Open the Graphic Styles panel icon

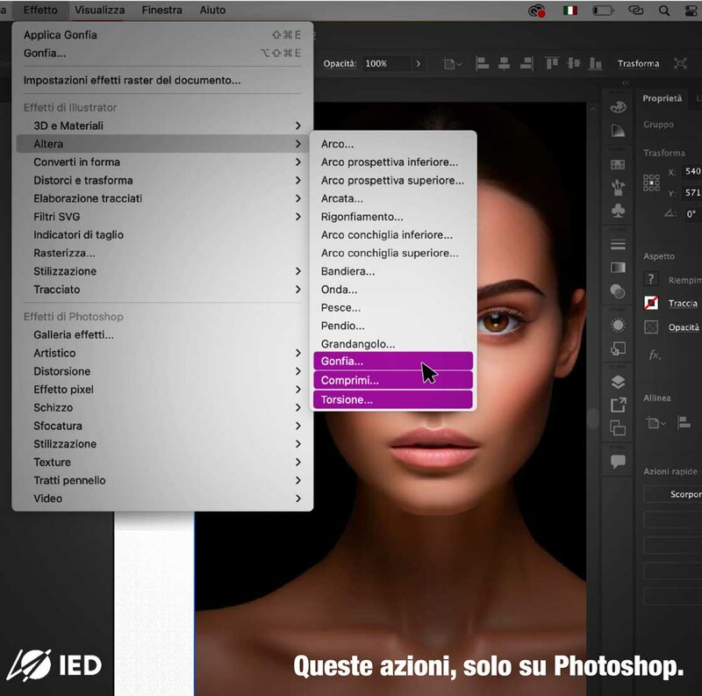click(x=618, y=348)
